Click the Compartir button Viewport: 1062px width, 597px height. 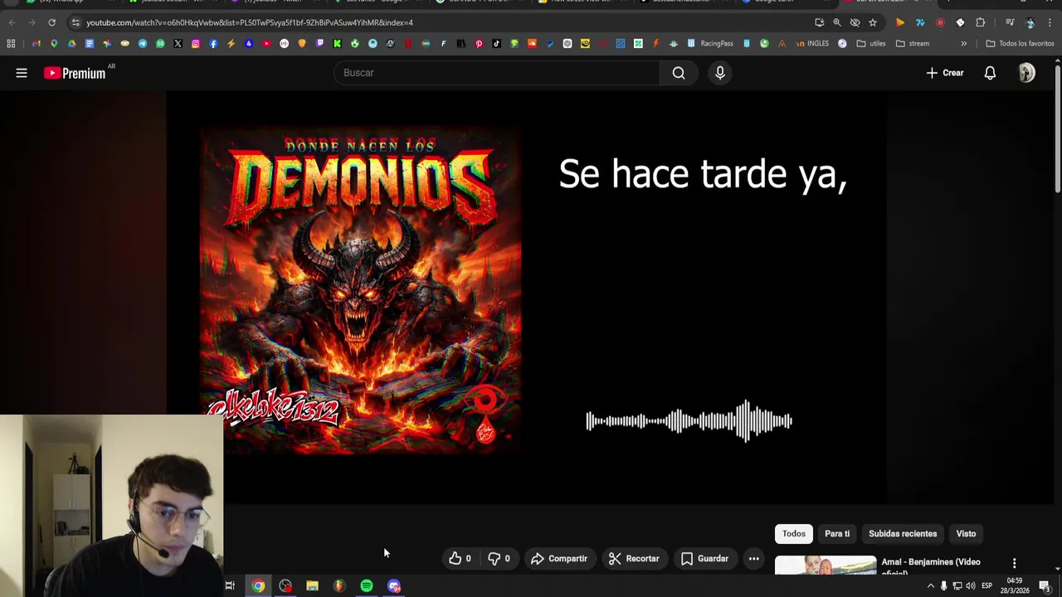[559, 559]
